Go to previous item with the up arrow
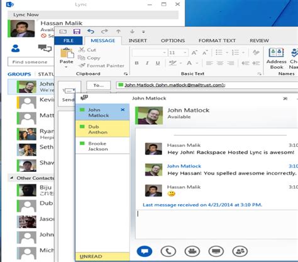Image resolution: width=298 pixels, height=262 pixels. 118,31
